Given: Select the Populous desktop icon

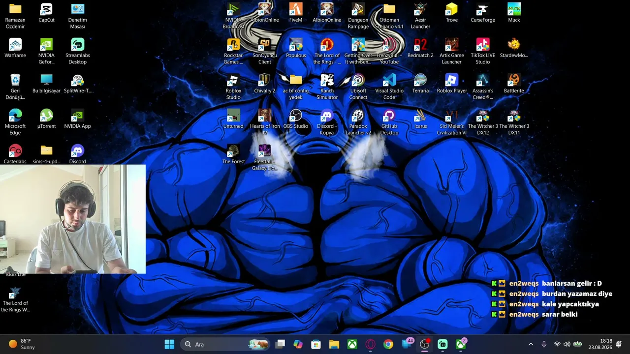Looking at the screenshot, I should [x=296, y=49].
